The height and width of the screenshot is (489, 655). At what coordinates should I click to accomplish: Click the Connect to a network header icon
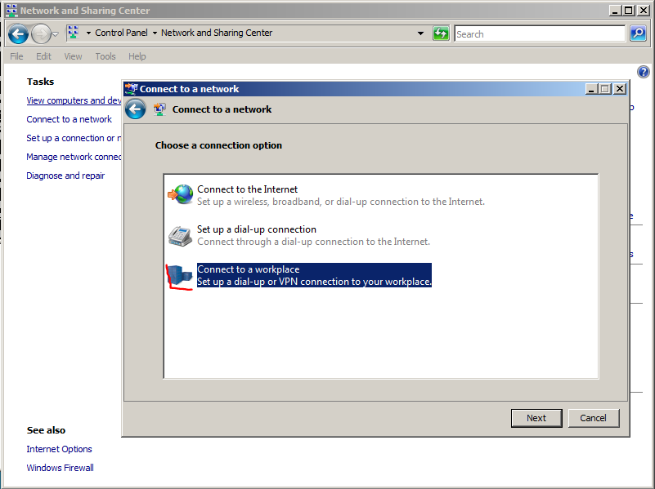pos(159,109)
